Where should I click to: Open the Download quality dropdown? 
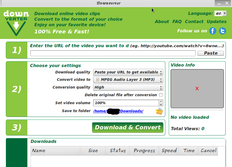pos(128,72)
